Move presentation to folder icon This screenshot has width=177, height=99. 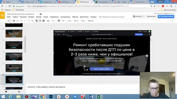41,14
